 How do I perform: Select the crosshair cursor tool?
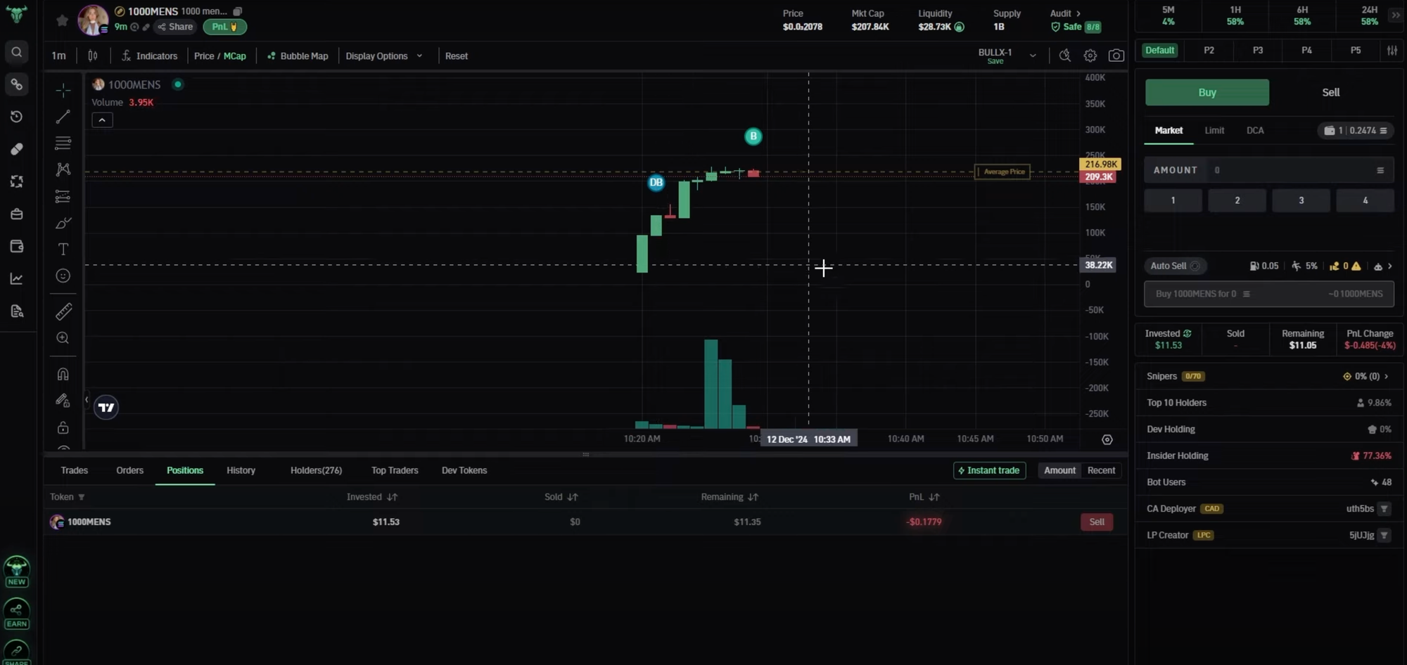[63, 91]
